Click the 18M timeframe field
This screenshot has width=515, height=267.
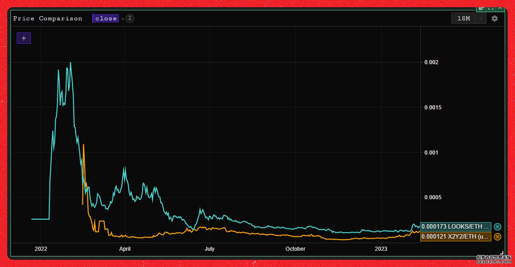464,18
